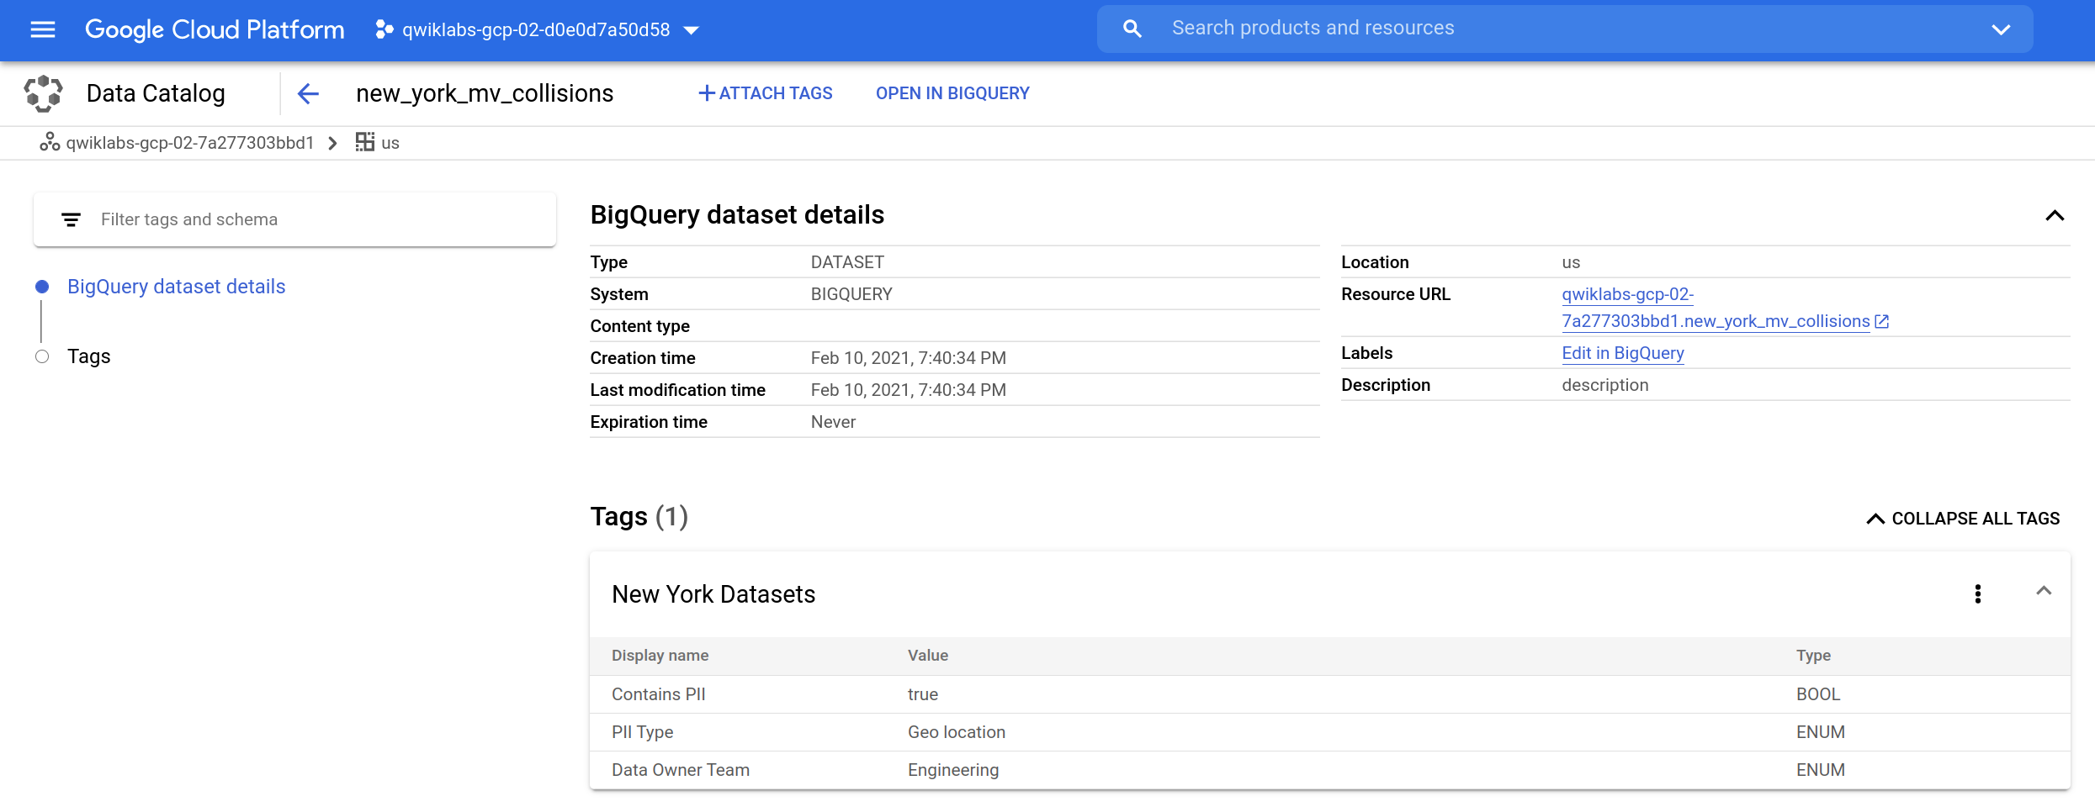The image size is (2095, 812).
Task: Open the New York Datasets three-dot menu
Action: point(1978,594)
